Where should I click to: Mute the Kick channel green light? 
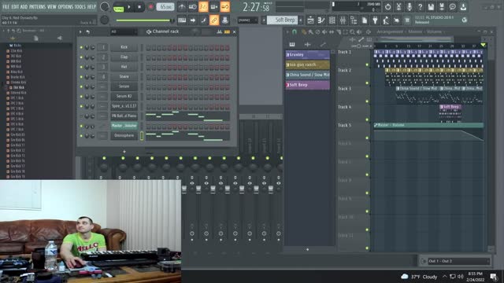click(x=81, y=47)
